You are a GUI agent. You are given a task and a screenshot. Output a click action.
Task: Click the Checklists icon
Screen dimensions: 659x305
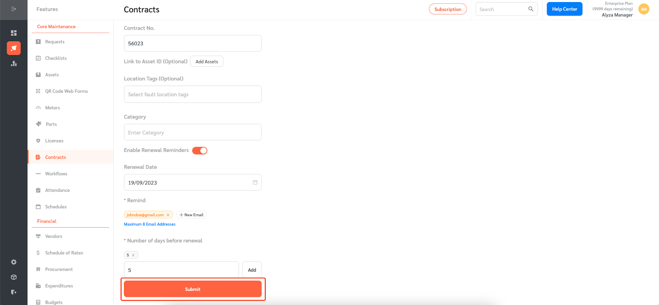pos(38,58)
